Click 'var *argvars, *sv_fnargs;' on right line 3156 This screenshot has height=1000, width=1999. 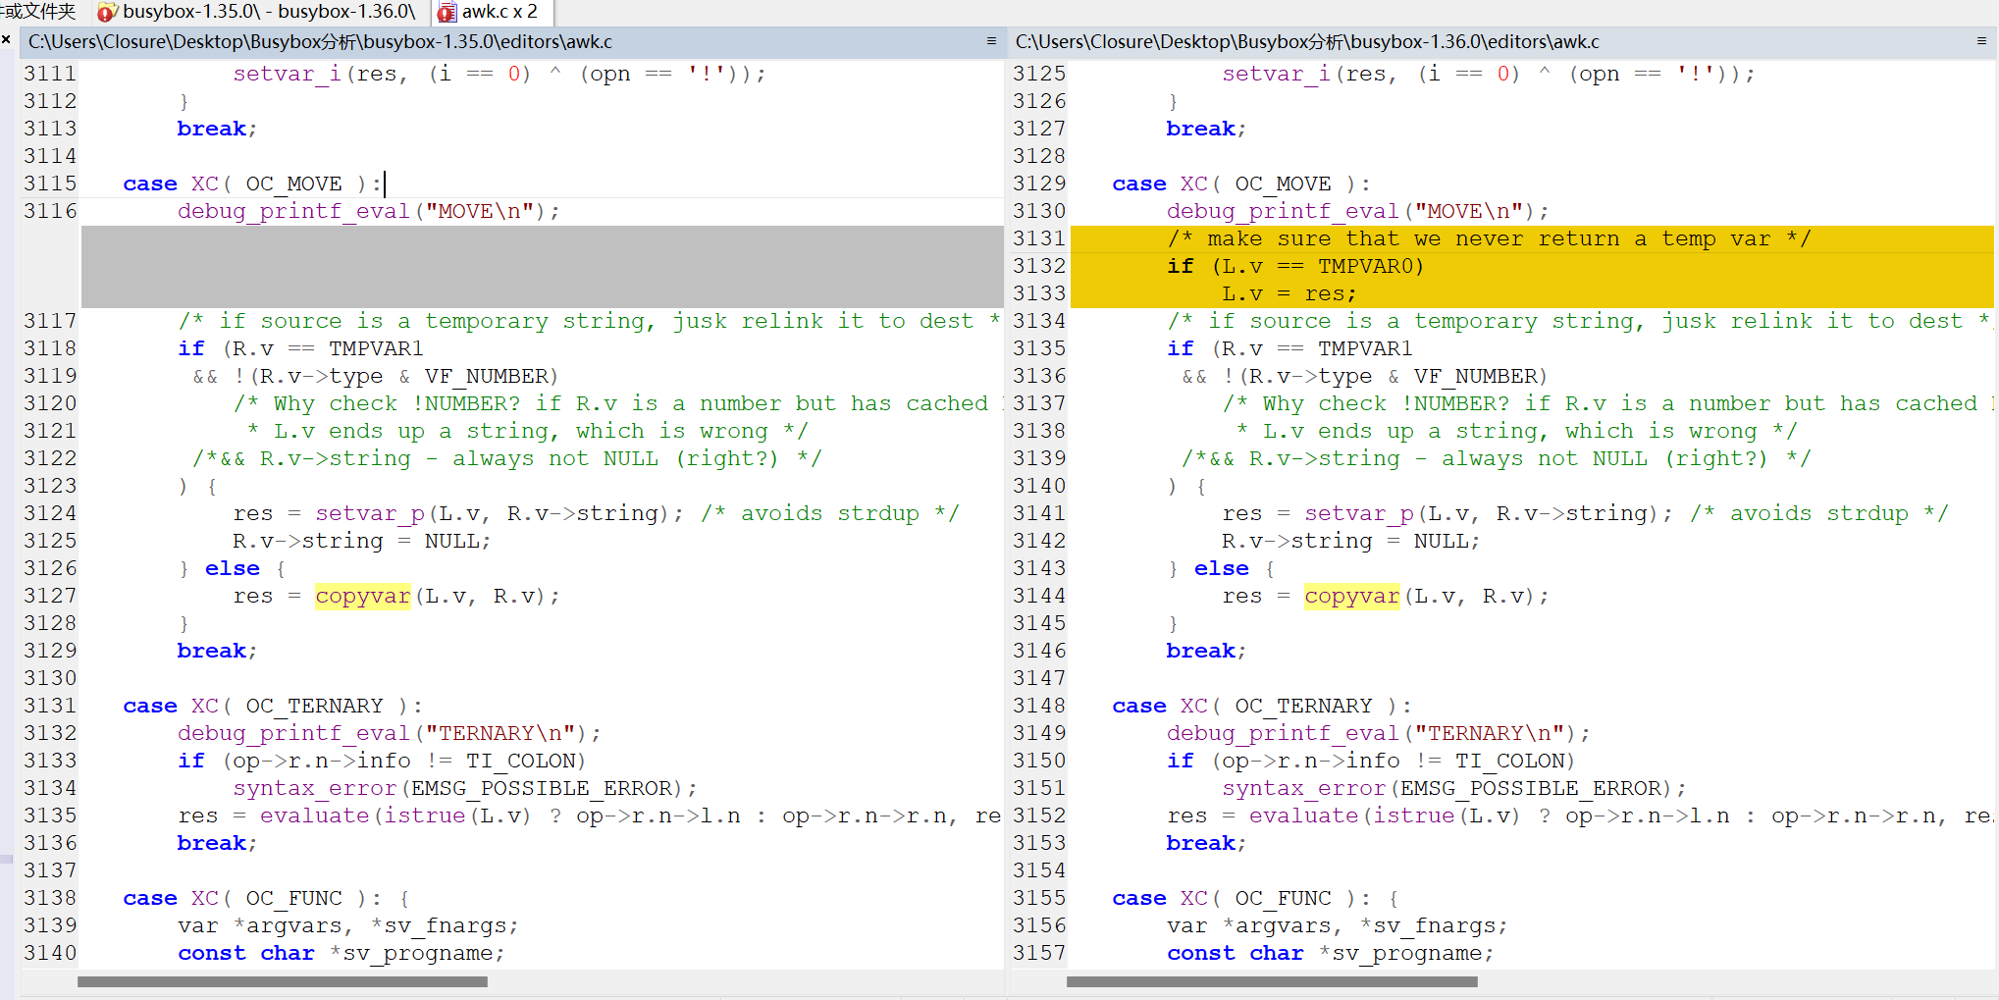pos(1337,925)
